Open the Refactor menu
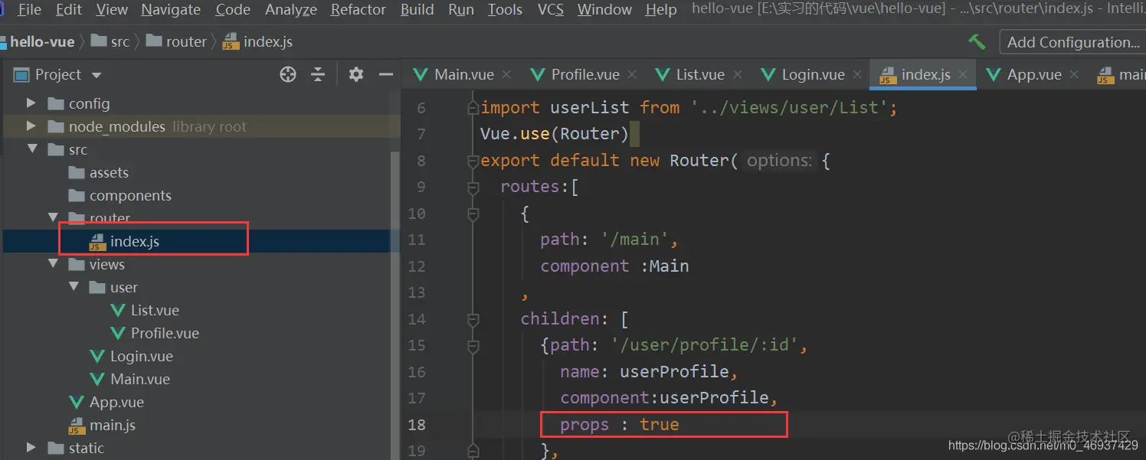Viewport: 1146px width, 460px height. pos(359,10)
